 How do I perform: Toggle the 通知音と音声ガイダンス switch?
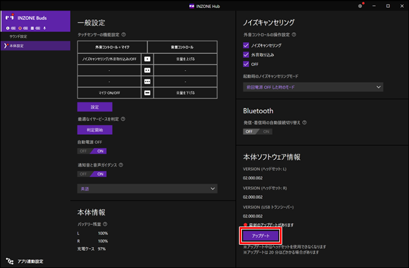(92, 174)
